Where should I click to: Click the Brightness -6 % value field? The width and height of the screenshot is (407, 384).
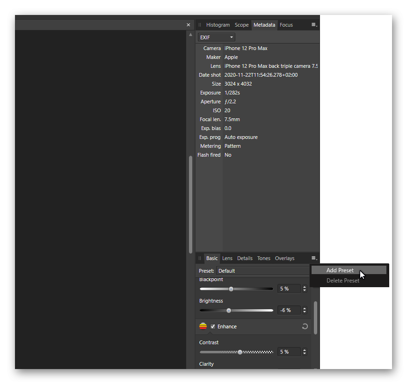[x=289, y=310]
